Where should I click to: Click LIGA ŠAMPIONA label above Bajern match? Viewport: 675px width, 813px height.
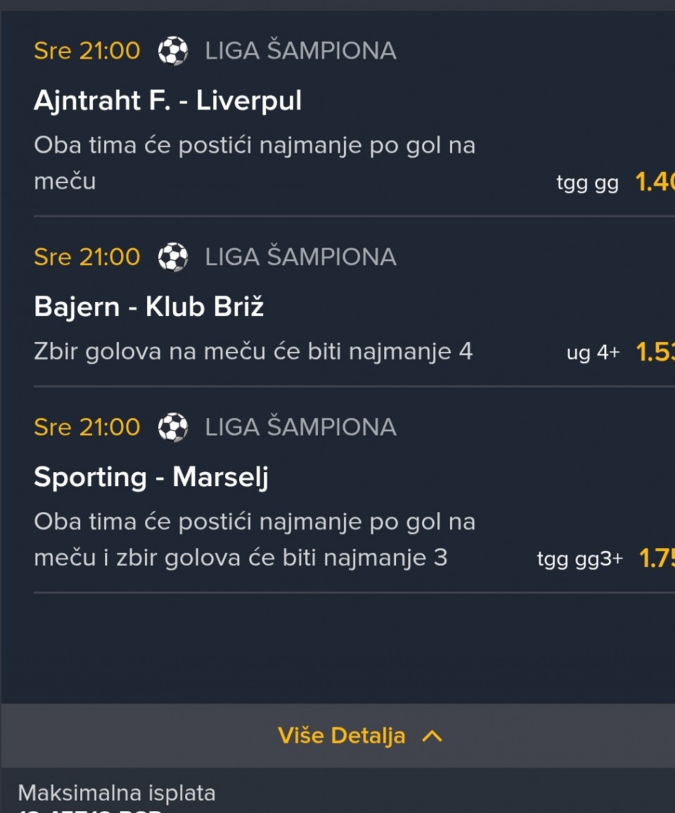coord(300,257)
